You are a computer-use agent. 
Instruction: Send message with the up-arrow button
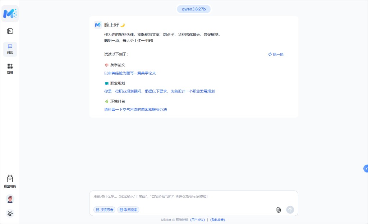tap(290, 210)
